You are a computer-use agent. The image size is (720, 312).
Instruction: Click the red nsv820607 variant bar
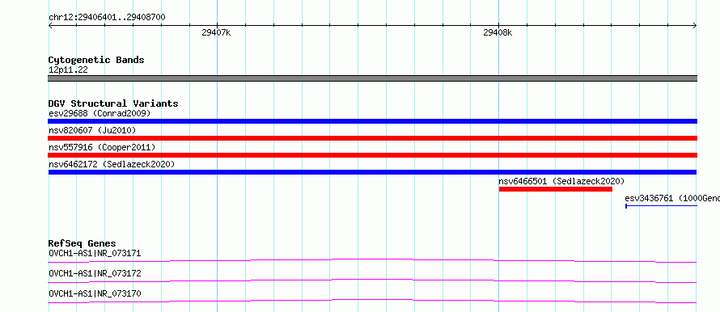click(x=372, y=138)
